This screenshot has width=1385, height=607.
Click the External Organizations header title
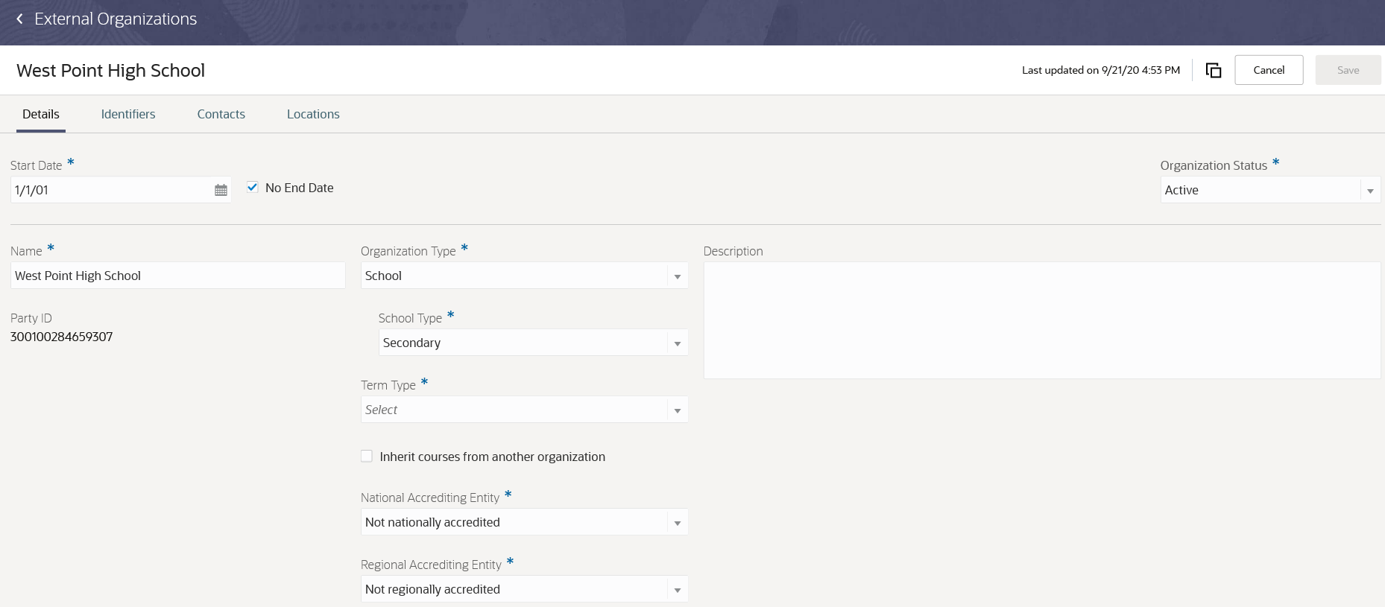[116, 19]
